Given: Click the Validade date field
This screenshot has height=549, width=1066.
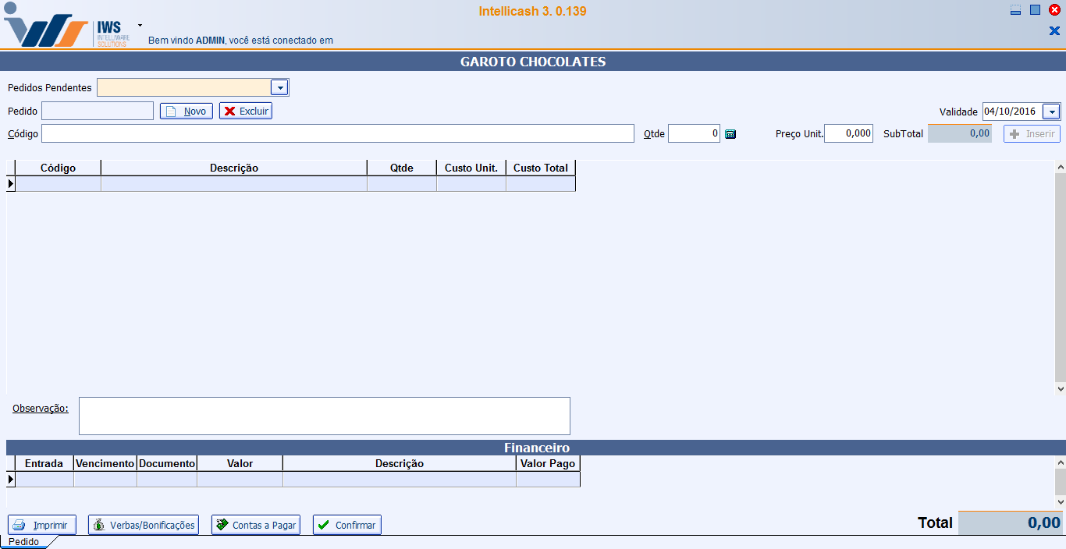Looking at the screenshot, I should pos(1013,112).
